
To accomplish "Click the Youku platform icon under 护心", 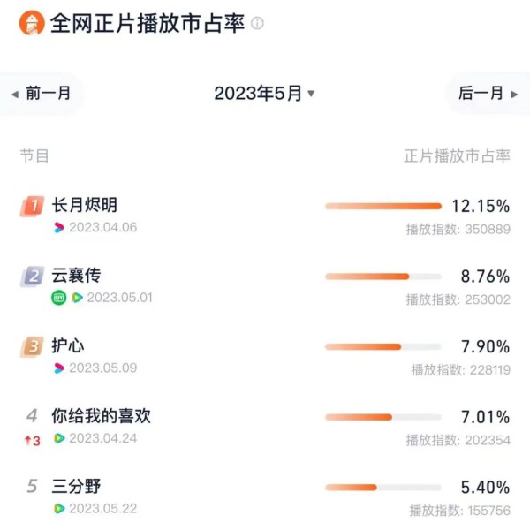I will point(59,368).
